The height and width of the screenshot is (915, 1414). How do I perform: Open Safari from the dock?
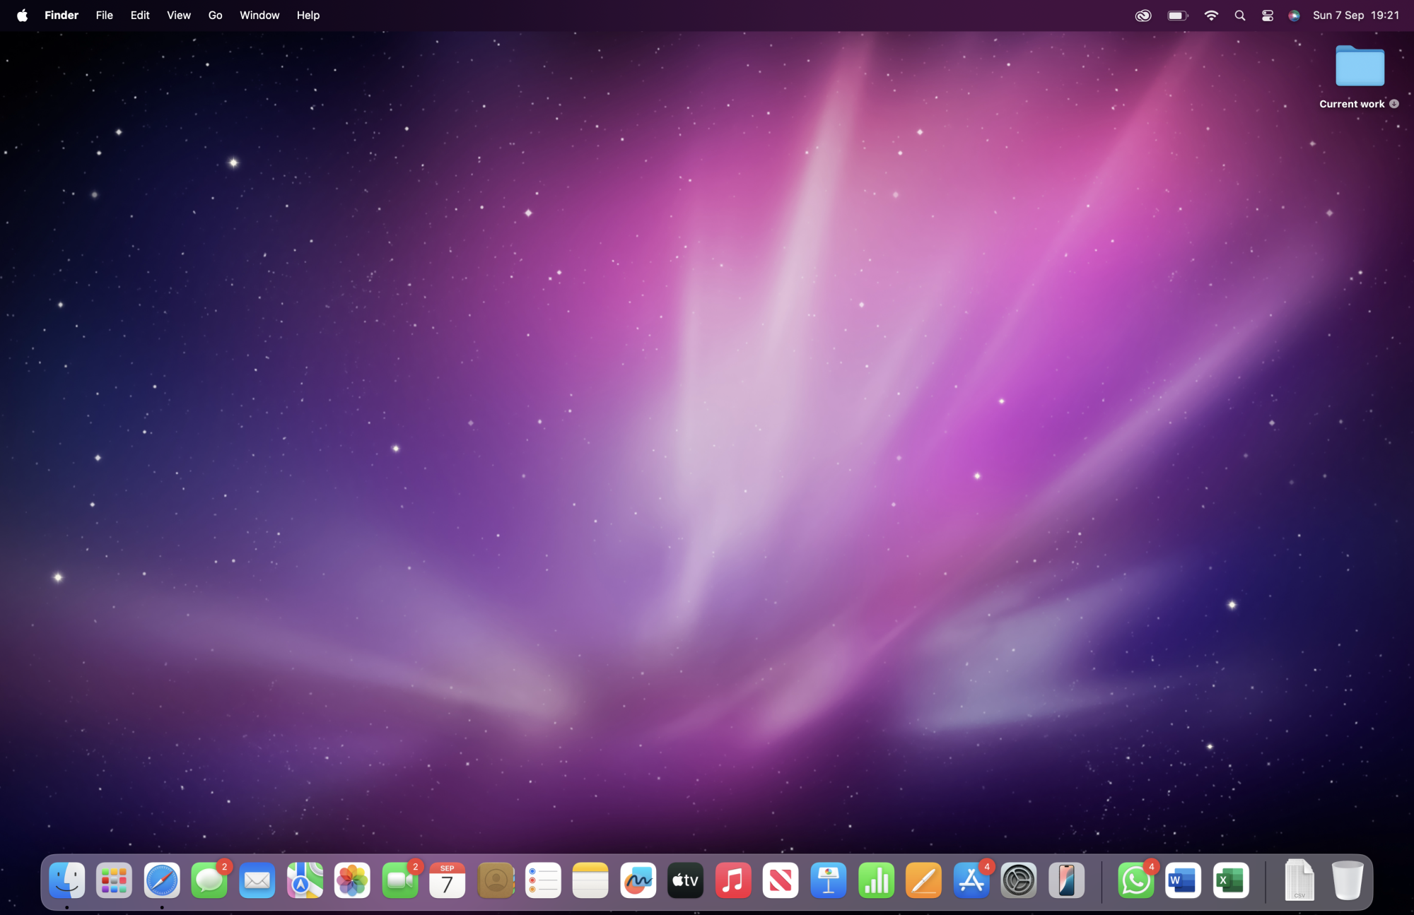(x=162, y=880)
